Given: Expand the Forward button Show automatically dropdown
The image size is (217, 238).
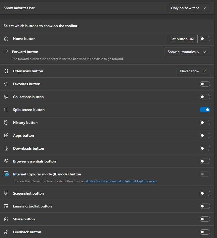Looking at the screenshot, I should (187, 52).
